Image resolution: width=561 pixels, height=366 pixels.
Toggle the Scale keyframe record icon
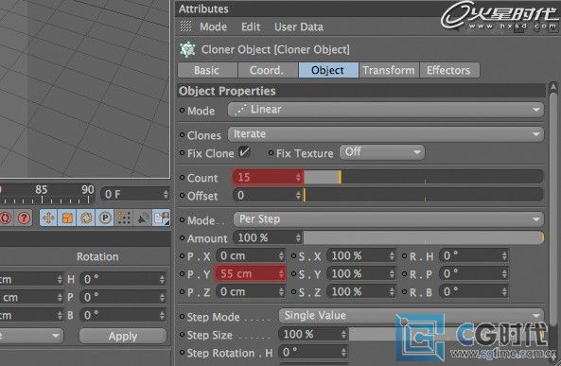click(x=67, y=218)
